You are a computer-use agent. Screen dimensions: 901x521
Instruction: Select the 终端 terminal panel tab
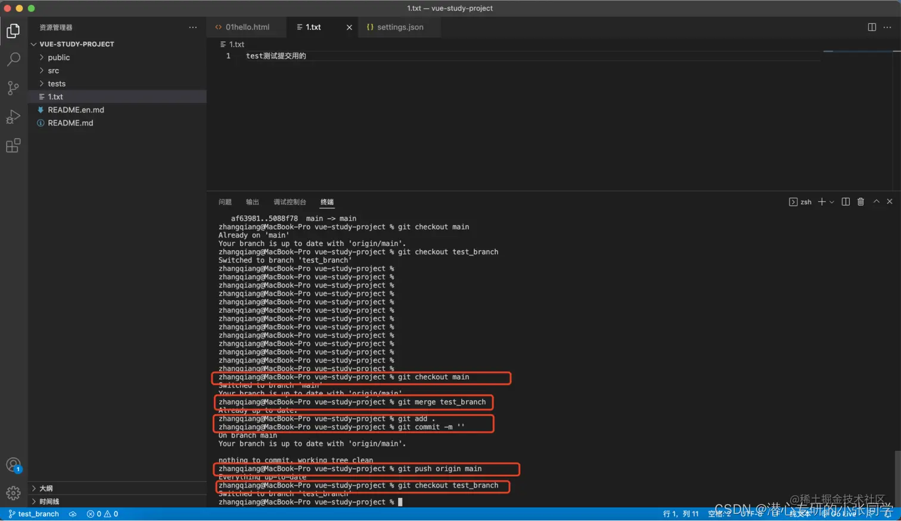tap(327, 202)
